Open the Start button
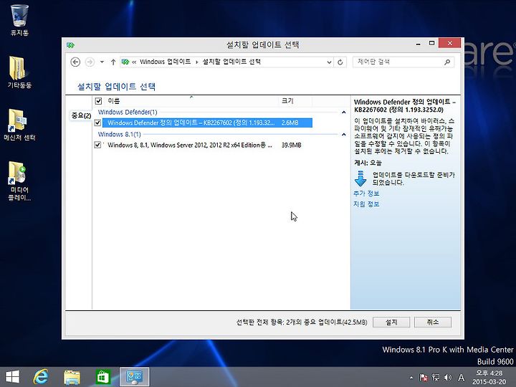This screenshot has width=516, height=387. click(12, 377)
